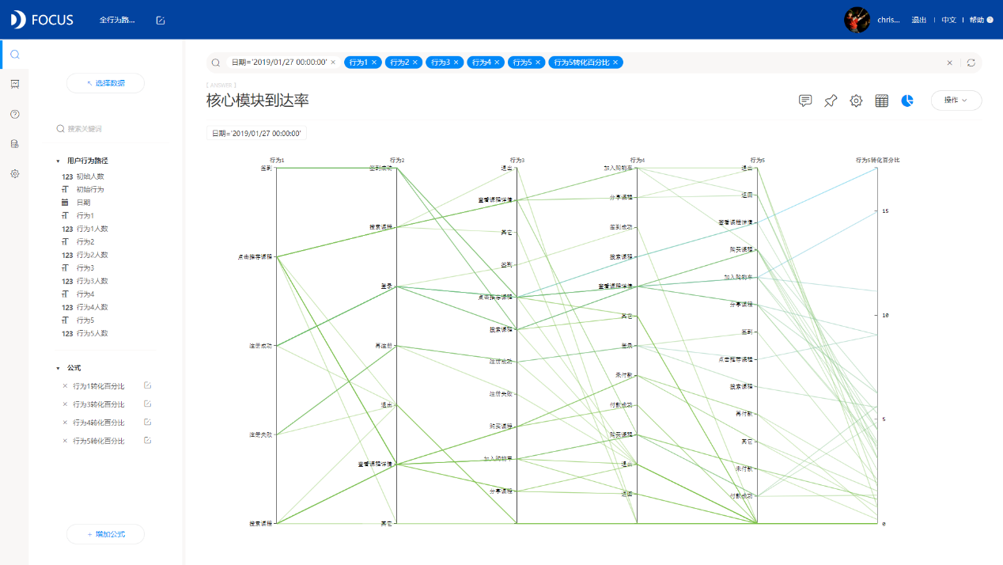
Task: Edit the 行为3转化百分比 formula
Action: pos(147,404)
